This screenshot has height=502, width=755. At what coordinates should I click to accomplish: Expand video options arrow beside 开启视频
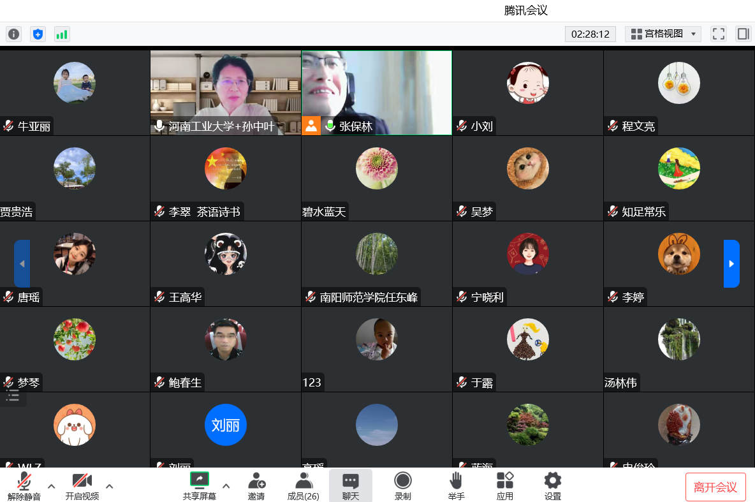pyautogui.click(x=109, y=486)
